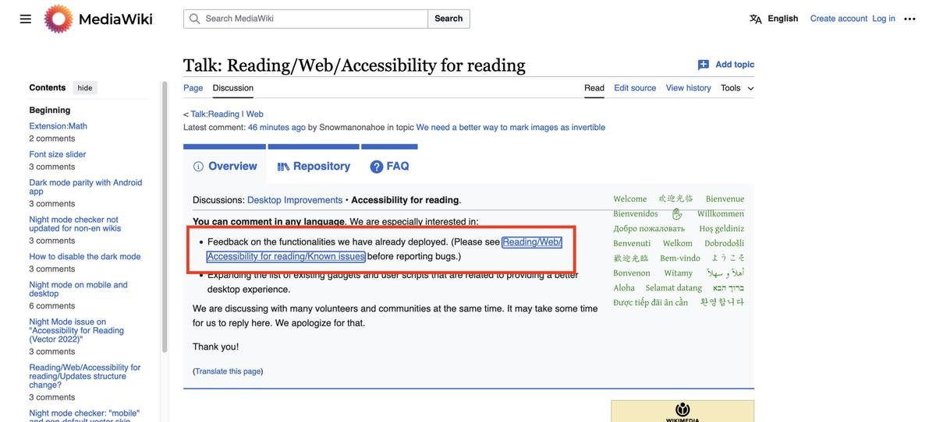Click the search magnifier icon
Screen dimensions: 936x422
click(x=194, y=19)
